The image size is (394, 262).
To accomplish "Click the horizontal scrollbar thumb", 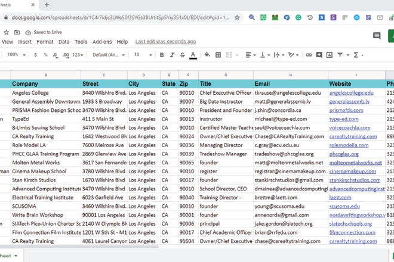I will point(79,247).
